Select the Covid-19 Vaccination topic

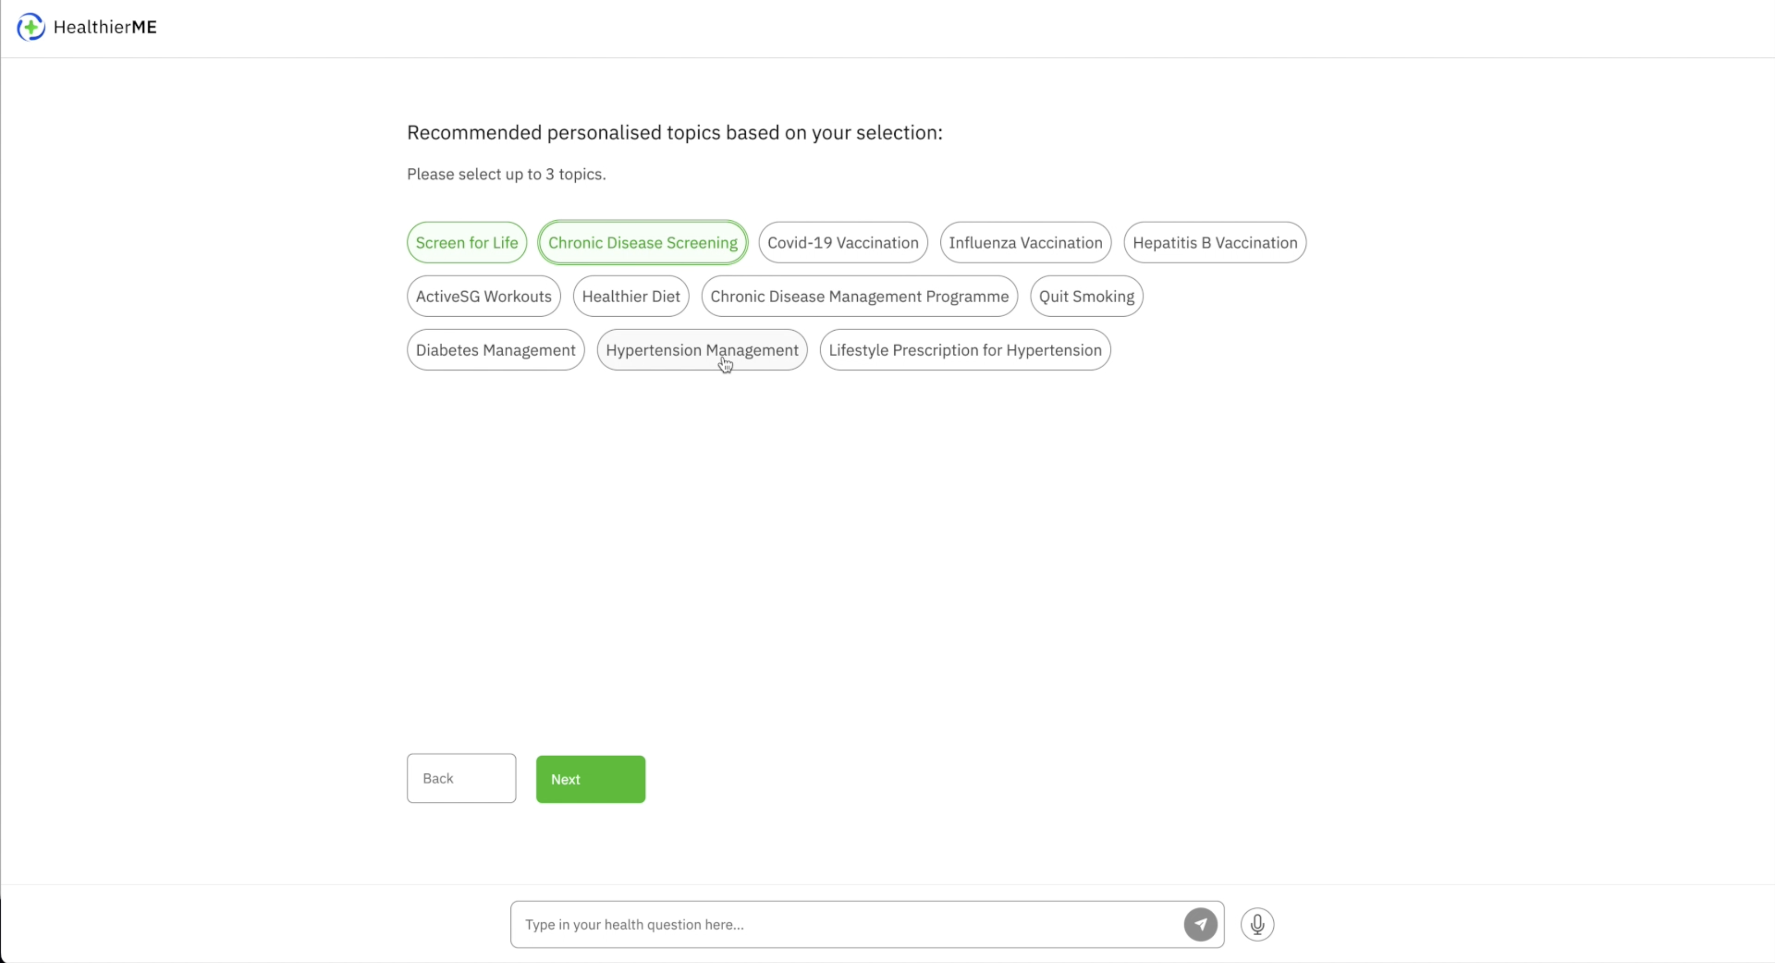[x=843, y=242]
